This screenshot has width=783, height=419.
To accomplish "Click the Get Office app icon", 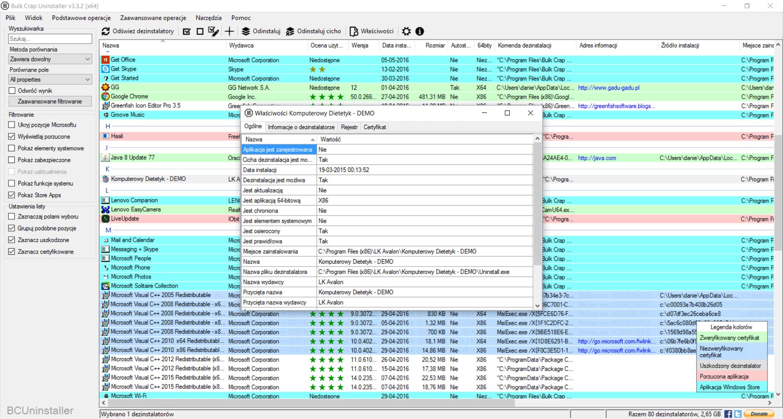I will (106, 60).
